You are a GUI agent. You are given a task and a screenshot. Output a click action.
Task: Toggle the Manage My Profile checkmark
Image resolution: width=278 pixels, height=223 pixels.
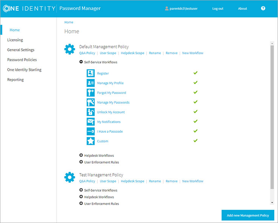(x=195, y=83)
